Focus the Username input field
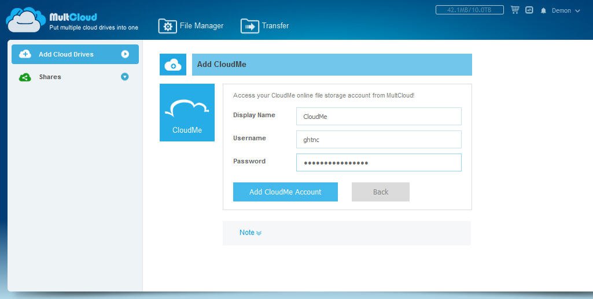Viewport: 593px width, 299px height. (x=378, y=139)
